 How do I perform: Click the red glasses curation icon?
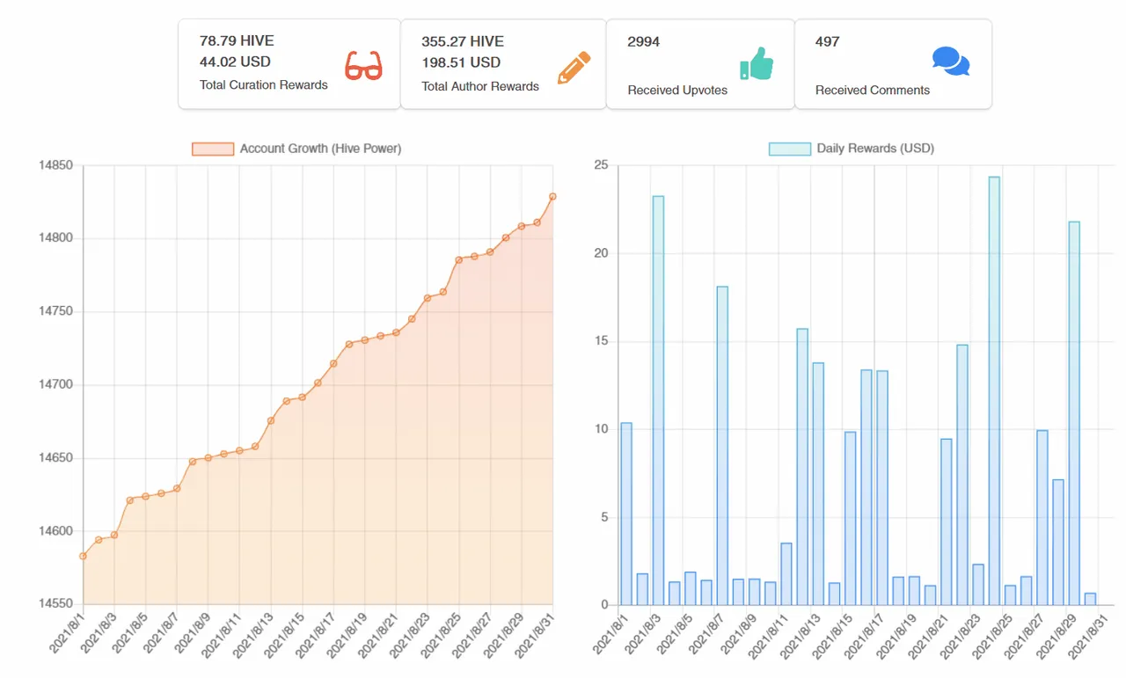(363, 66)
